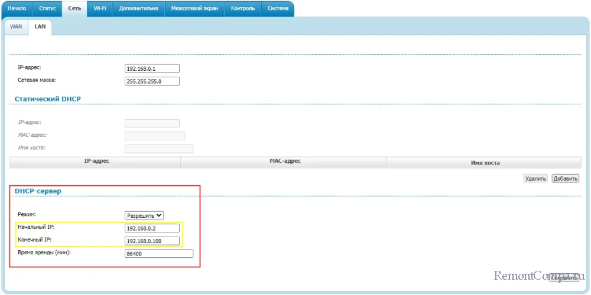Expand the Режим dropdown in DHCP-сервер
The width and height of the screenshot is (591, 295).
click(x=144, y=215)
